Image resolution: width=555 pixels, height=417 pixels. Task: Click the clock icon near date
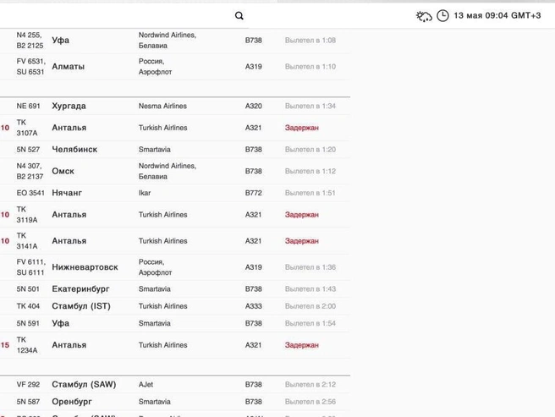point(442,15)
